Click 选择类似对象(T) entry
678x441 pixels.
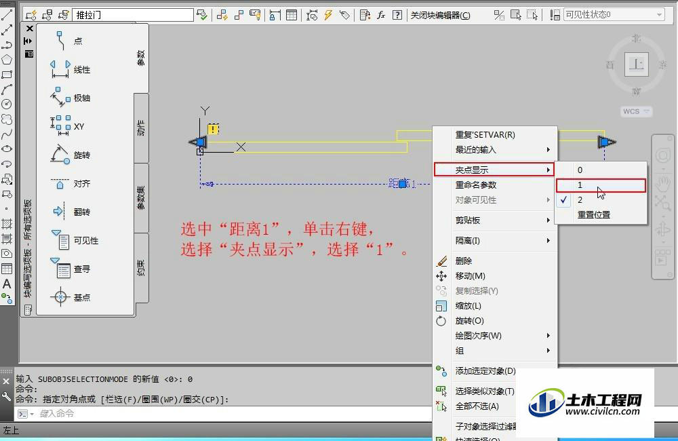coord(476,391)
